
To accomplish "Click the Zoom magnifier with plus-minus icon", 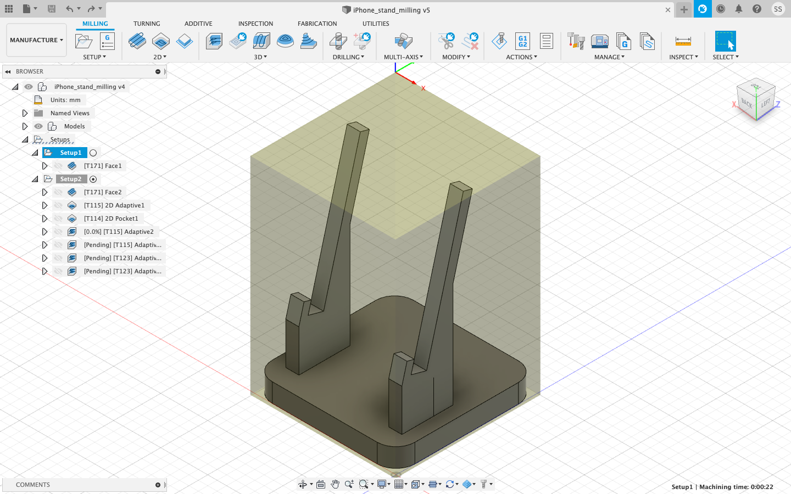I will pyautogui.click(x=349, y=484).
